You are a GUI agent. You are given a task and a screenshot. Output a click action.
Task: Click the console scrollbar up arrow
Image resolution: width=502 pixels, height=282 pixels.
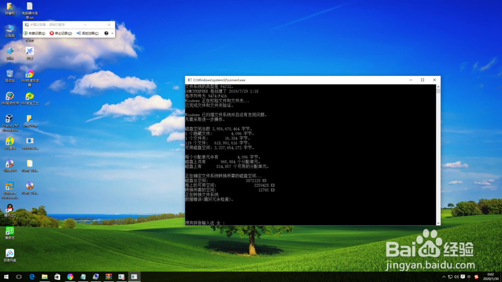coord(438,87)
